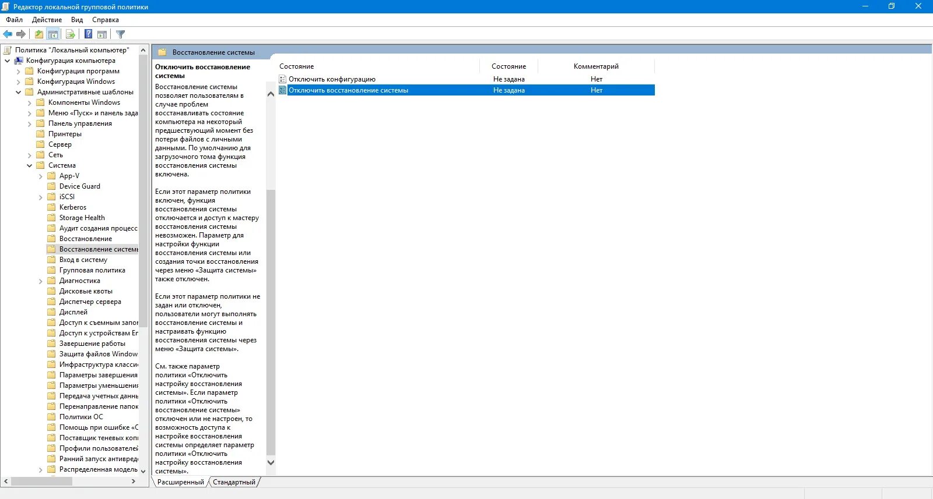Image resolution: width=933 pixels, height=499 pixels.
Task: Click the Storage Health folder icon
Action: tap(51, 218)
